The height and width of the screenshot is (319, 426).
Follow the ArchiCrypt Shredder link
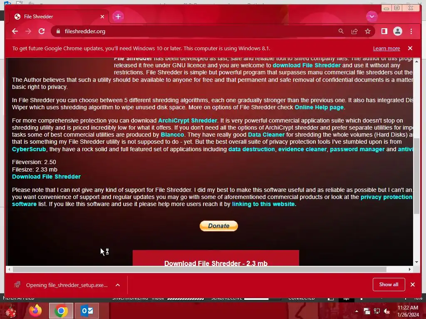pyautogui.click(x=188, y=120)
